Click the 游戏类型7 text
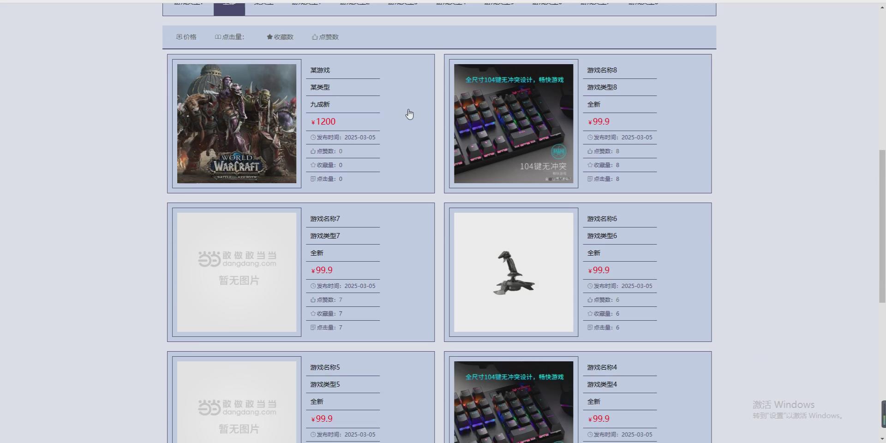Viewport: 886px width, 443px height. (x=325, y=236)
